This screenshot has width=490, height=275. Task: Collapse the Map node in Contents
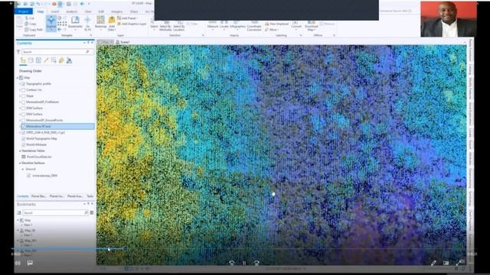tap(18, 78)
